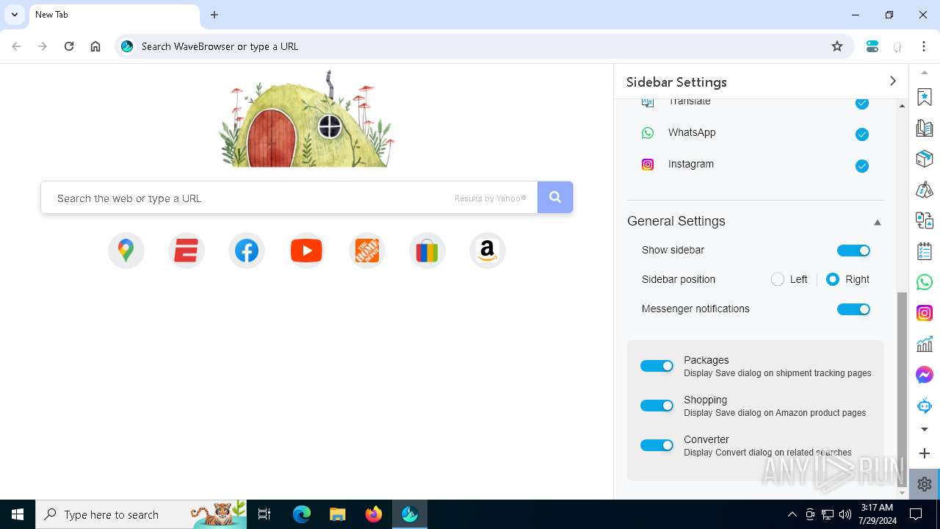Open the tab search dropdown

pyautogui.click(x=14, y=15)
